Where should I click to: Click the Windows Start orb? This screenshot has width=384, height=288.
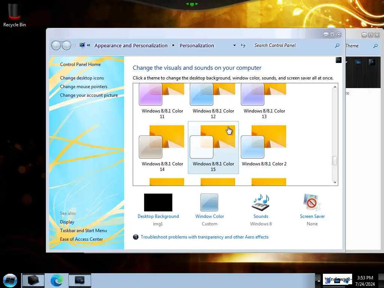tap(10, 280)
